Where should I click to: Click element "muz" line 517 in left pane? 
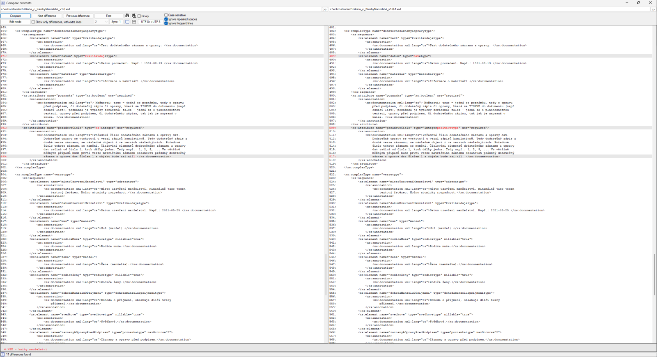62,221
